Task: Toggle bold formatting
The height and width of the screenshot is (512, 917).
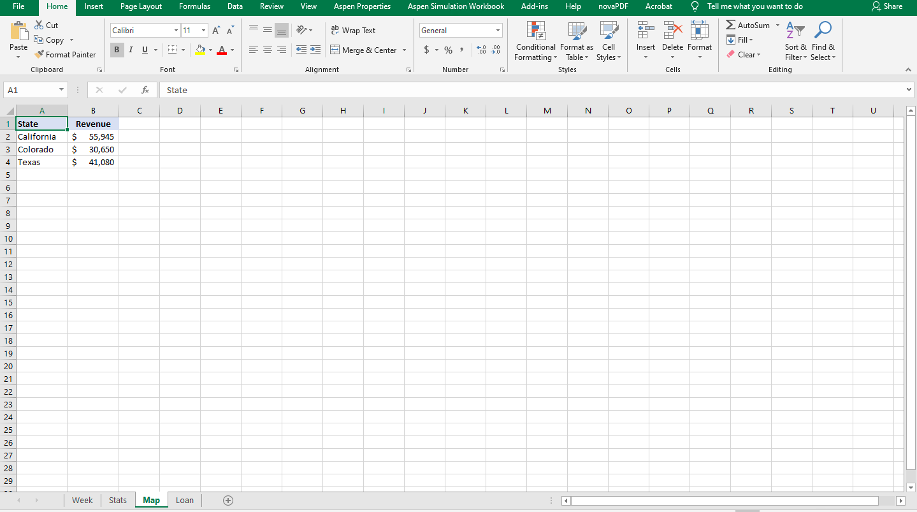Action: pyautogui.click(x=117, y=49)
